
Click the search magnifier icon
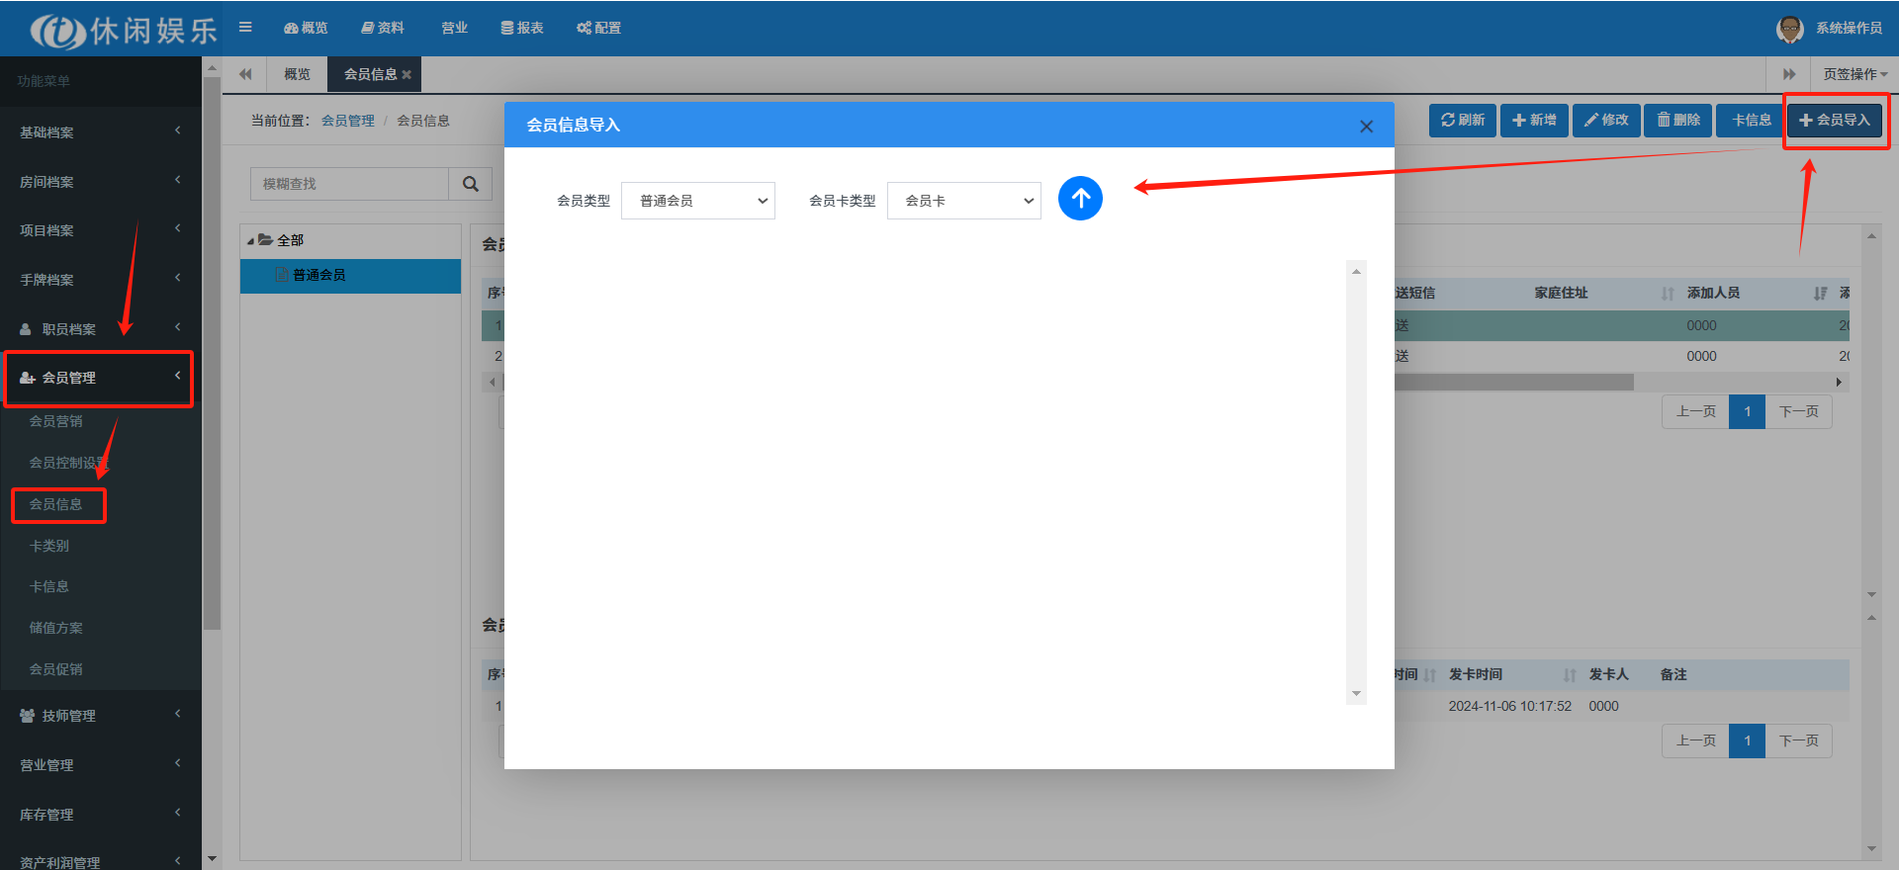pyautogui.click(x=471, y=184)
